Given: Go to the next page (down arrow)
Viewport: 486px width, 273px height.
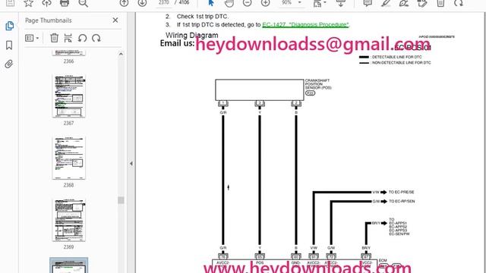Looking at the screenshot, I should [x=142, y=3].
